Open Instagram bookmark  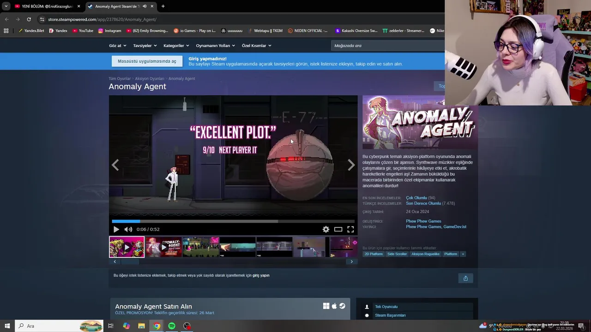point(109,31)
